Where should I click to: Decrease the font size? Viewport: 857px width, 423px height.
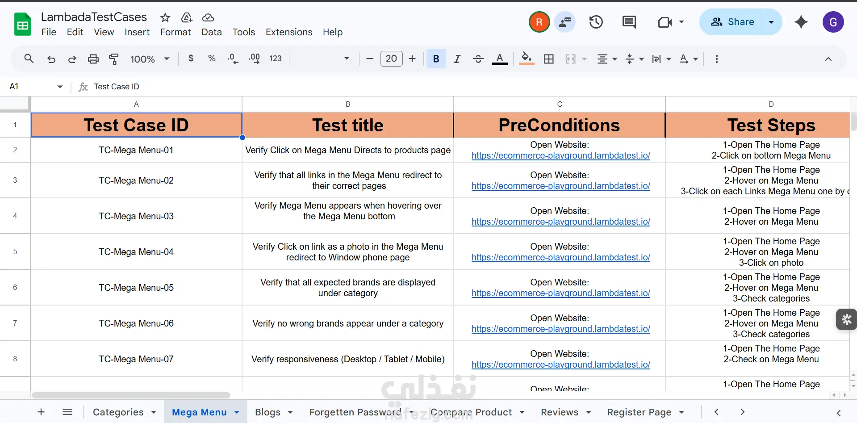click(x=369, y=59)
